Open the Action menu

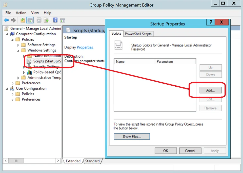pyautogui.click(x=21, y=13)
